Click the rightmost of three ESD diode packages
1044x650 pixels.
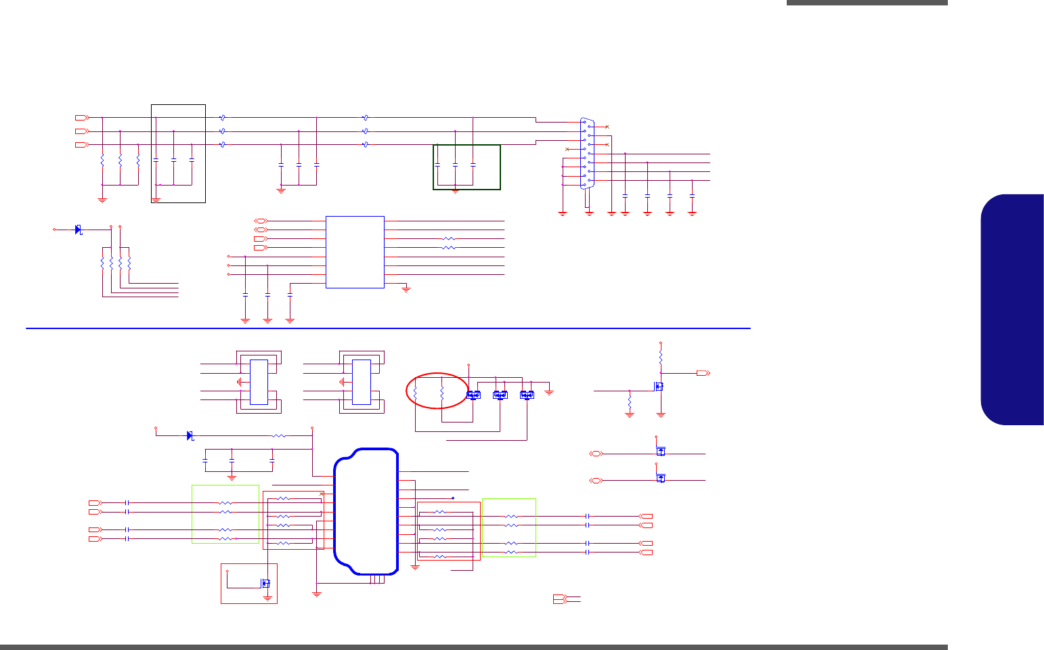pos(527,395)
